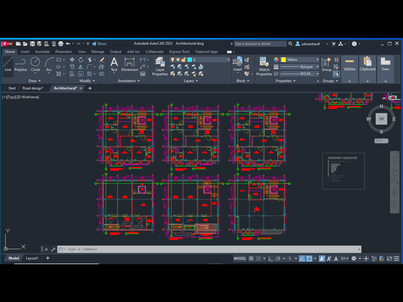Switch to the Annotate ribbon tab

(42, 52)
